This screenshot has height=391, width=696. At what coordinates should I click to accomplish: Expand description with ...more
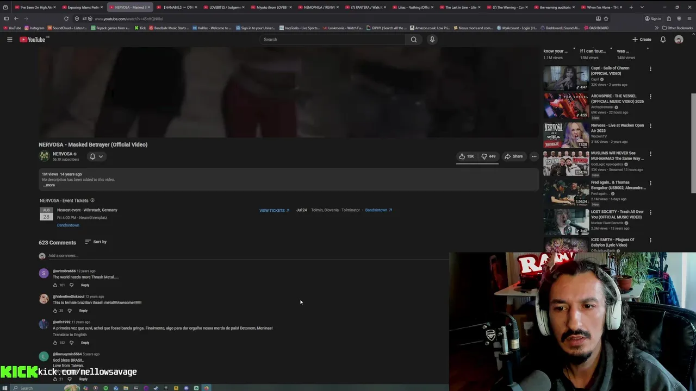pyautogui.click(x=49, y=185)
